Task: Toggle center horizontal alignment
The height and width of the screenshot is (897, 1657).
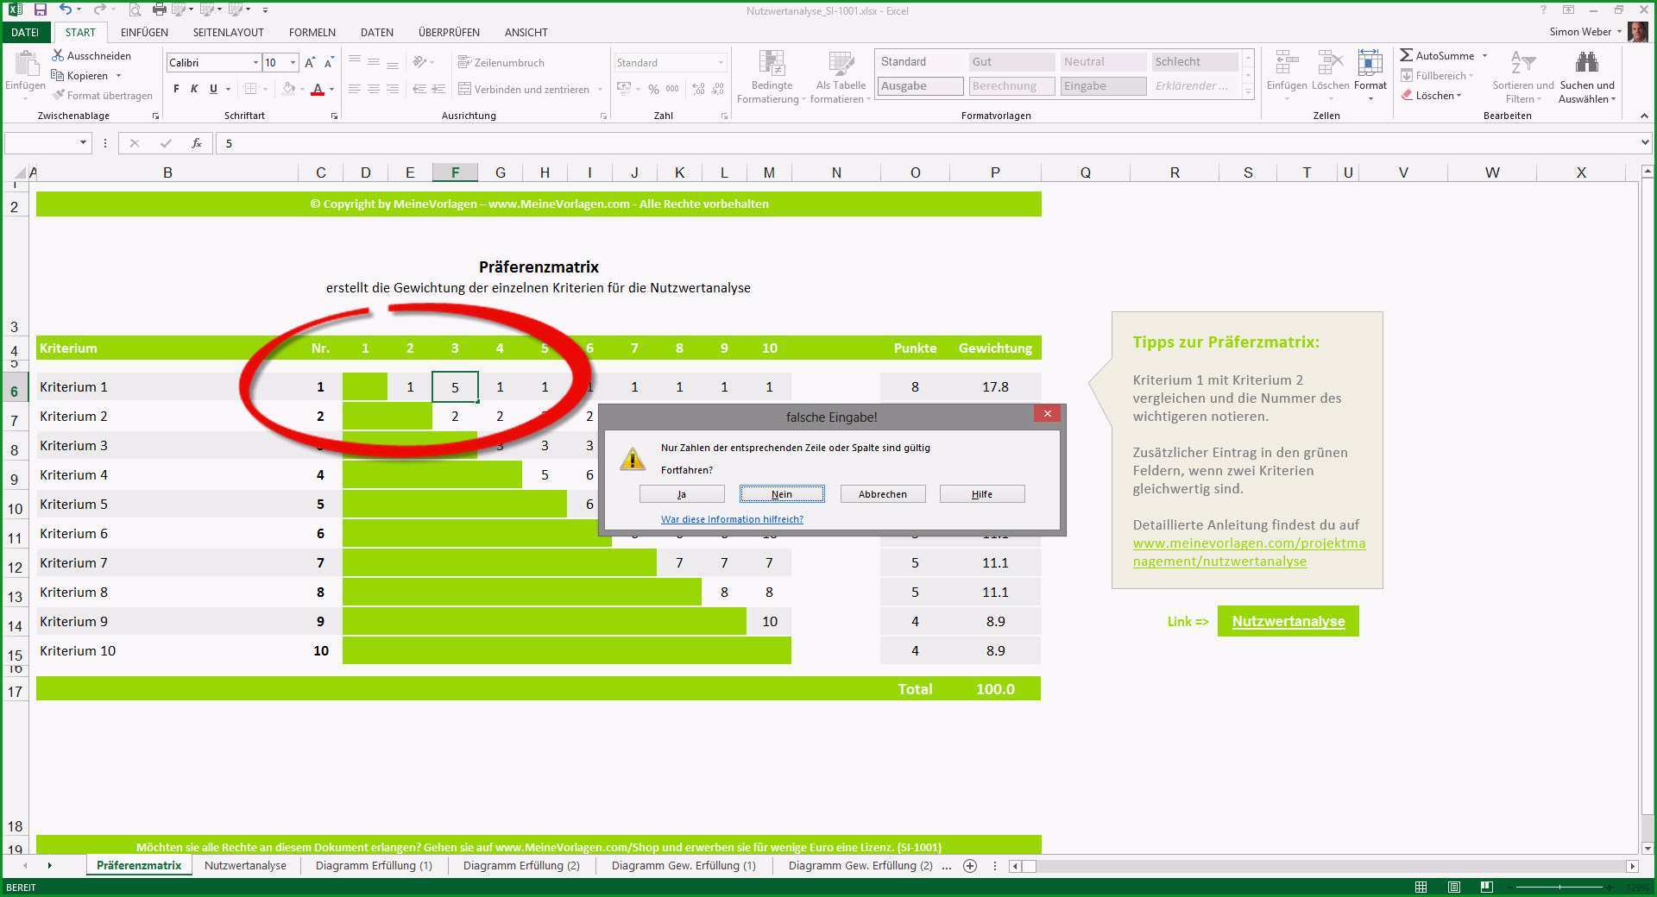Action: (x=373, y=89)
